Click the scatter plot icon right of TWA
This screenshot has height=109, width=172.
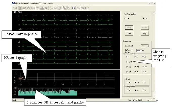click(60, 8)
